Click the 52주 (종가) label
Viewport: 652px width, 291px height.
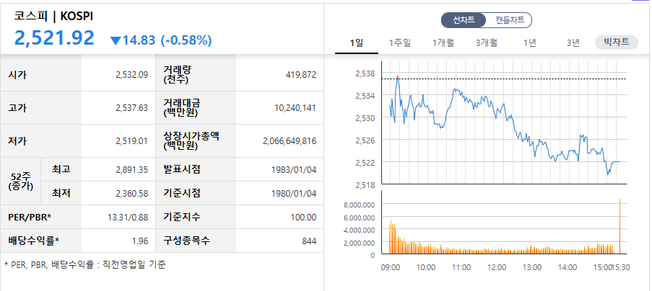20,181
